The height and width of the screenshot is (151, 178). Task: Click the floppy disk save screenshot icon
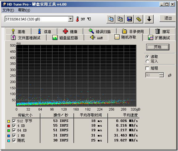click(129, 19)
